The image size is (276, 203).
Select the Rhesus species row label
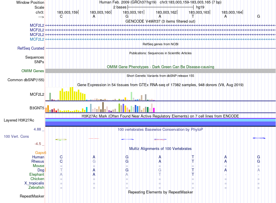[x=38, y=161]
